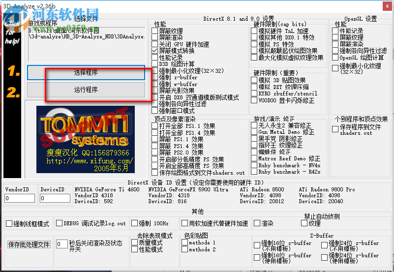The image size is (394, 272).
Task: Enable DirectX 屏蔽渲染 checkbox
Action: click(x=155, y=37)
